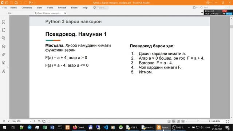Open the Help ribbon tab

(85, 8)
